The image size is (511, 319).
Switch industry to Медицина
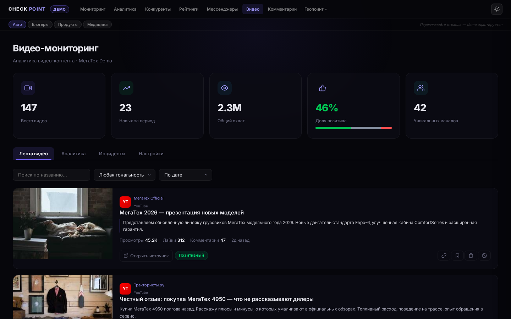tap(97, 24)
